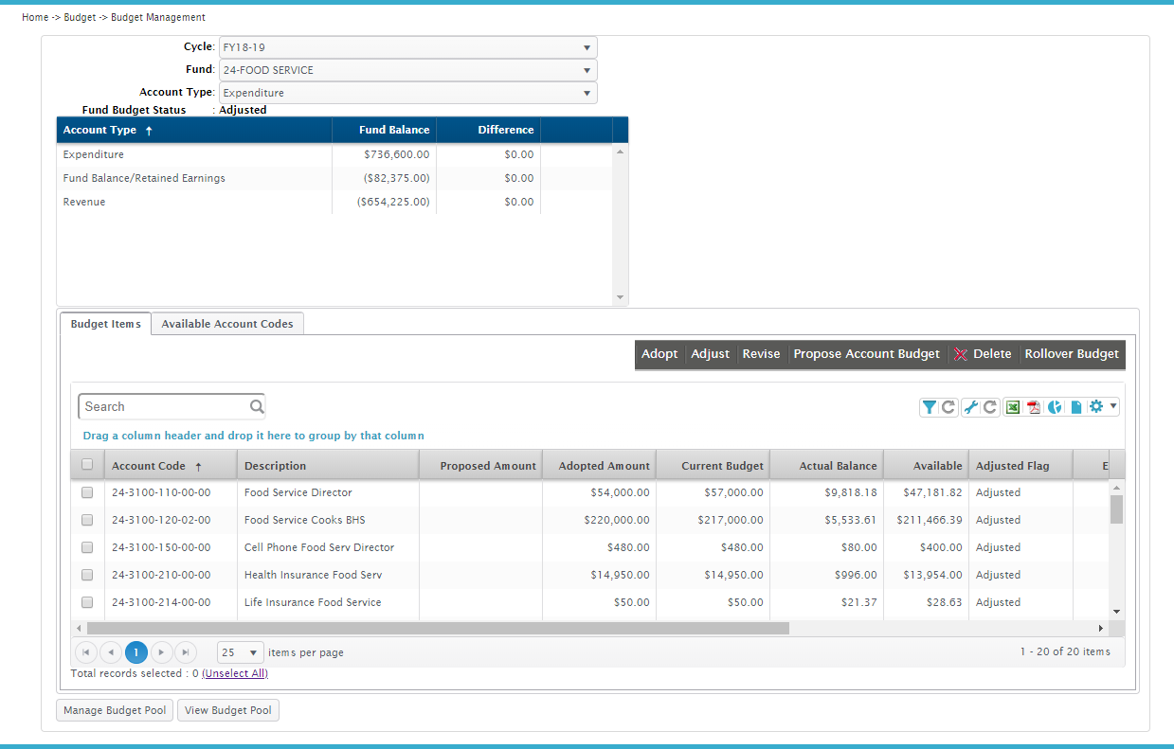This screenshot has height=749, width=1174.
Task: Sort by Actual Balance column header
Action: click(826, 465)
